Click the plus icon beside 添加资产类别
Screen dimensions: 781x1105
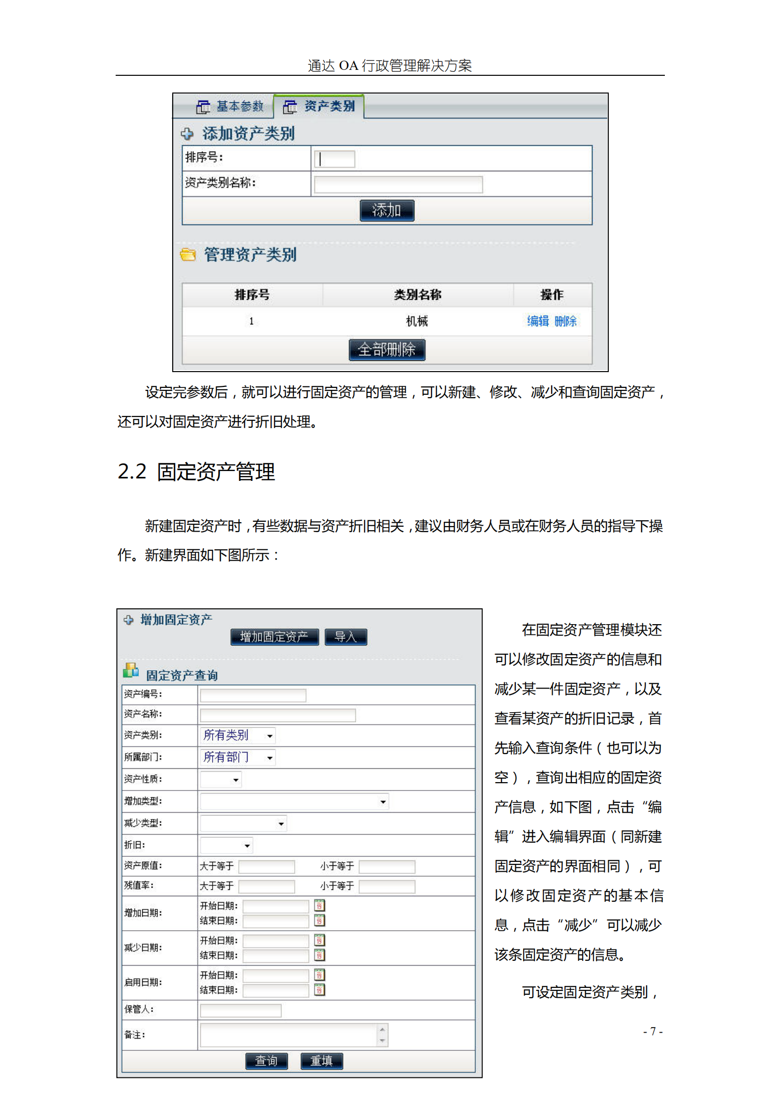point(187,133)
